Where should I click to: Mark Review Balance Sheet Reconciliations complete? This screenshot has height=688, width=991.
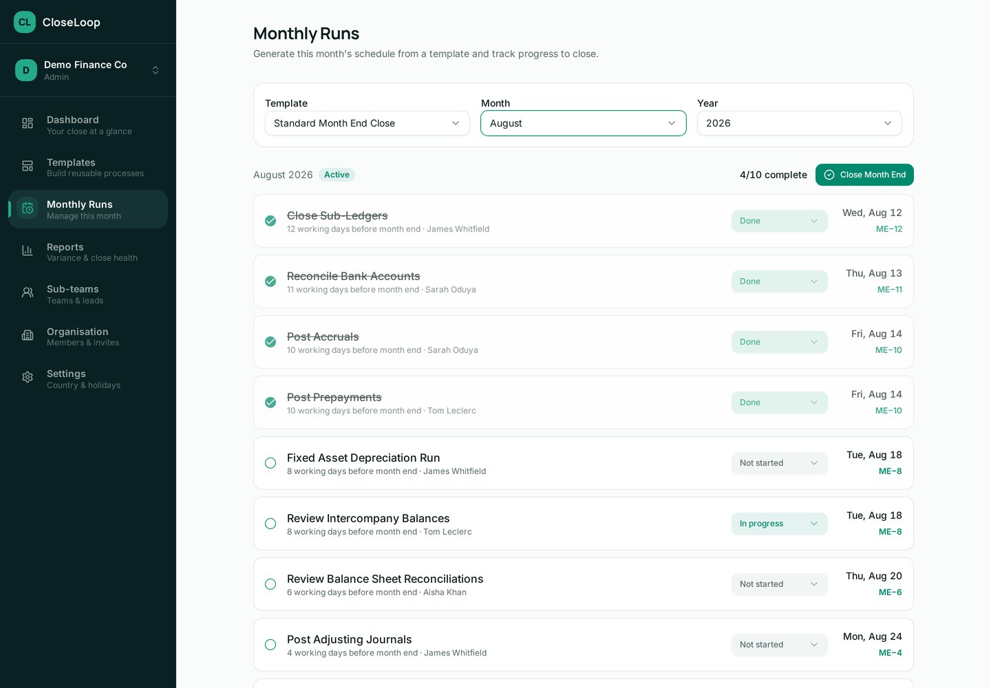coord(270,584)
